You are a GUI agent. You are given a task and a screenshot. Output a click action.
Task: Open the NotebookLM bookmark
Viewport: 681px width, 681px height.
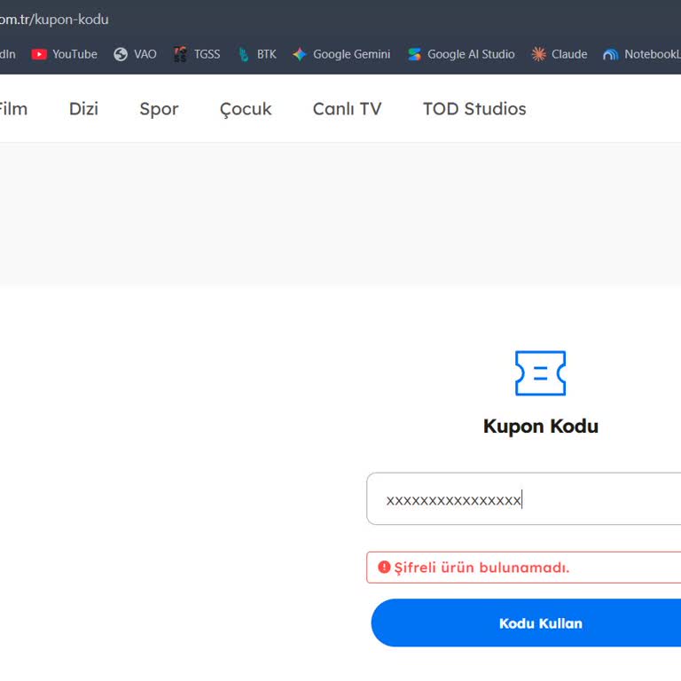coord(642,54)
